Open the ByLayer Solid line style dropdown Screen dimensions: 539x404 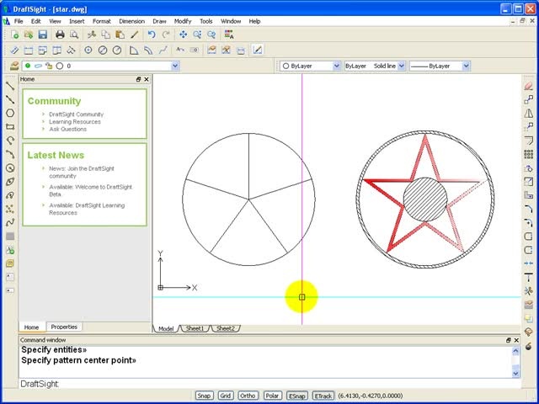coord(401,66)
